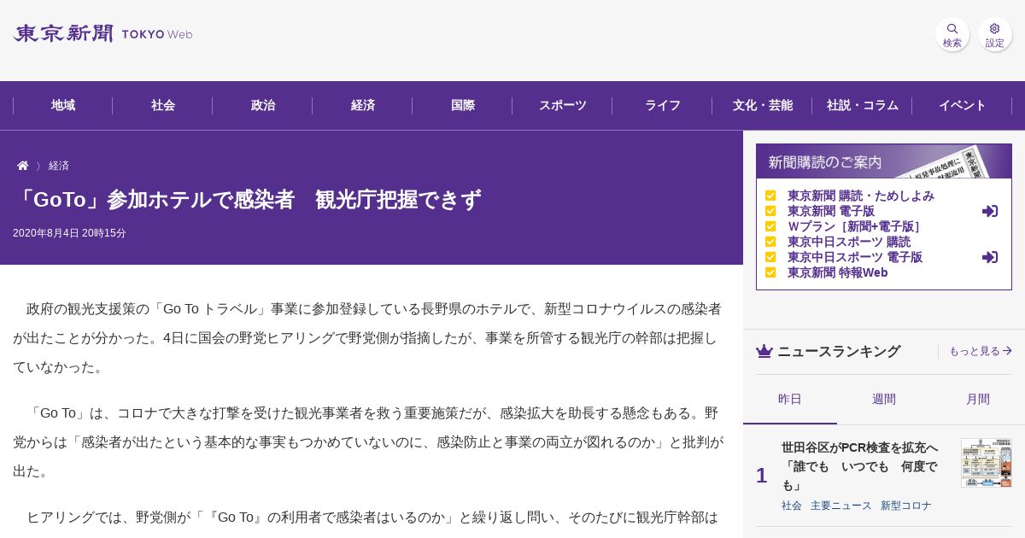
Task: Open the thumbnail of the top-ranked article
Action: [987, 463]
